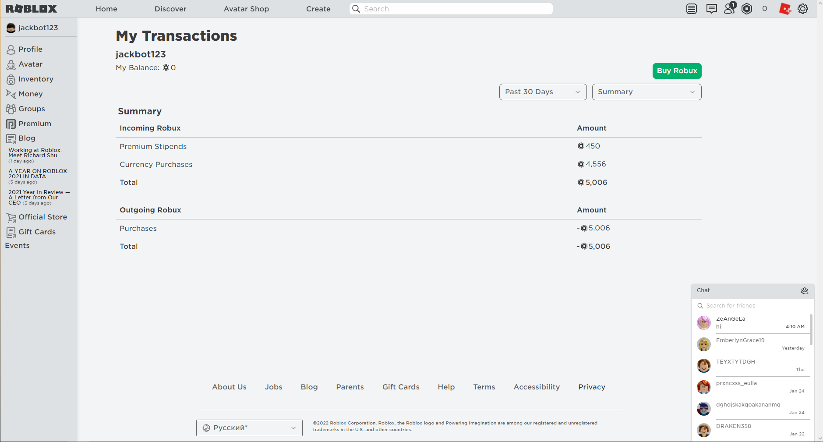The height and width of the screenshot is (442, 823).
Task: Read Working at Roblox blog post
Action: pos(35,153)
